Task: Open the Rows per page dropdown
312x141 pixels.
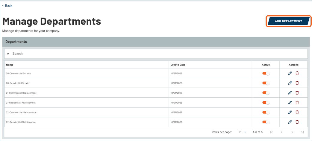Action: 242,132
